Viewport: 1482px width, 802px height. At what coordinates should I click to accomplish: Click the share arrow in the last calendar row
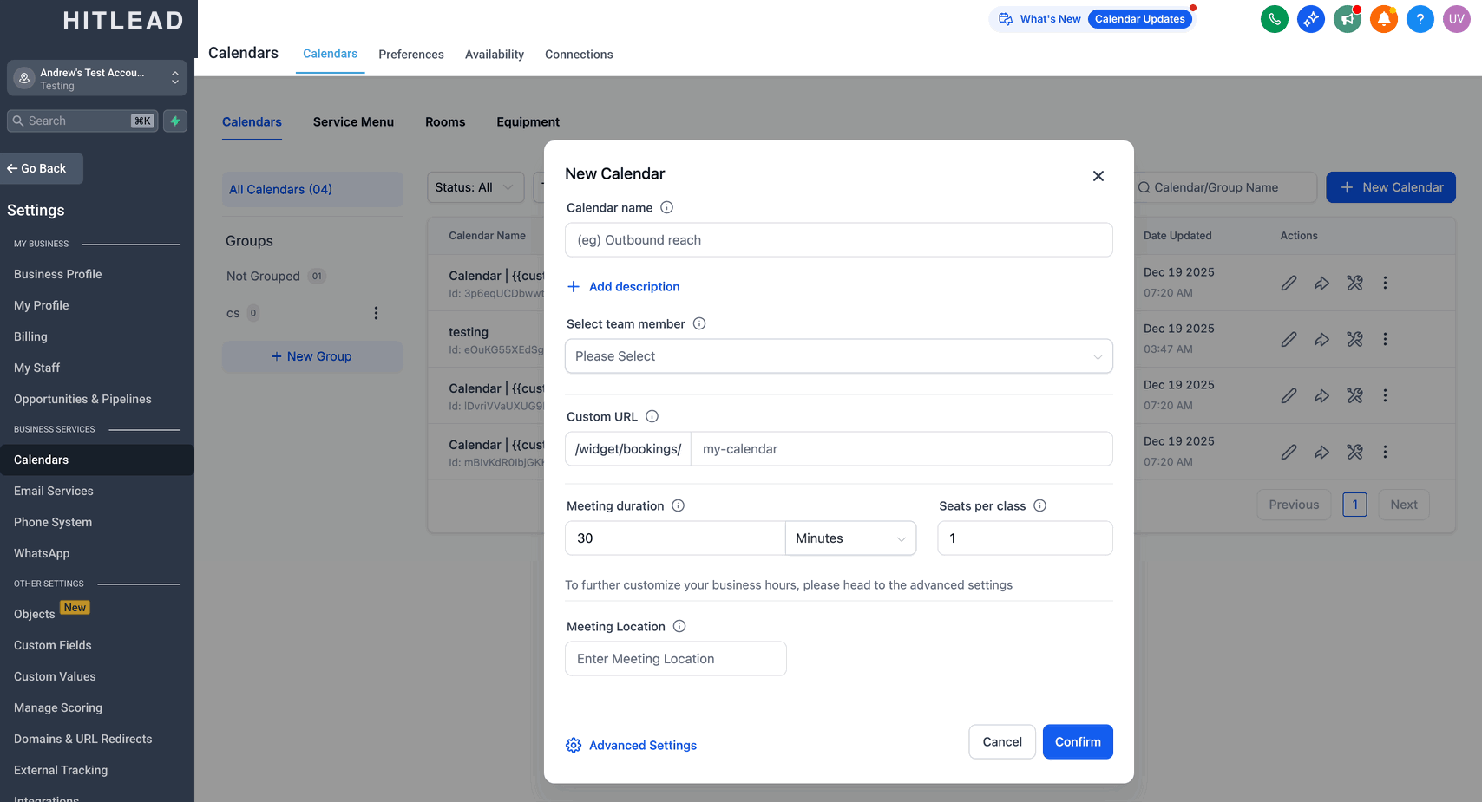click(x=1321, y=452)
